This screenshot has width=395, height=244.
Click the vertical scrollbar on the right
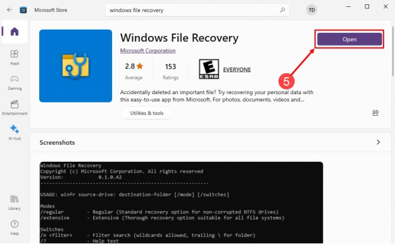(392, 51)
